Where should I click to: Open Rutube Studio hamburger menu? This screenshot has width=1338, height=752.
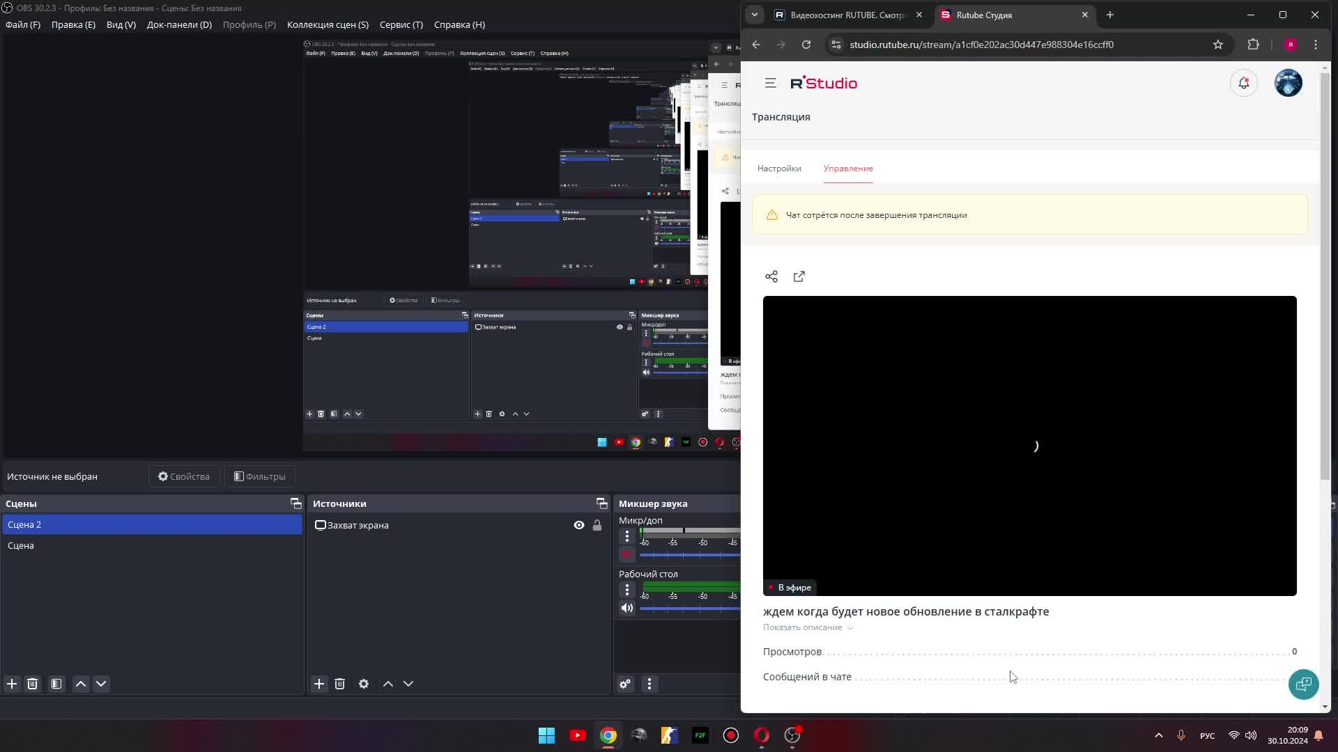point(770,83)
